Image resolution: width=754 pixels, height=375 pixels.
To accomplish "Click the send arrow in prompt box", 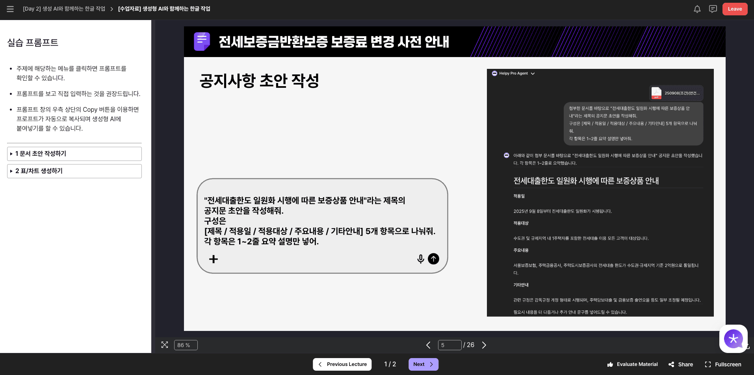I will [433, 259].
